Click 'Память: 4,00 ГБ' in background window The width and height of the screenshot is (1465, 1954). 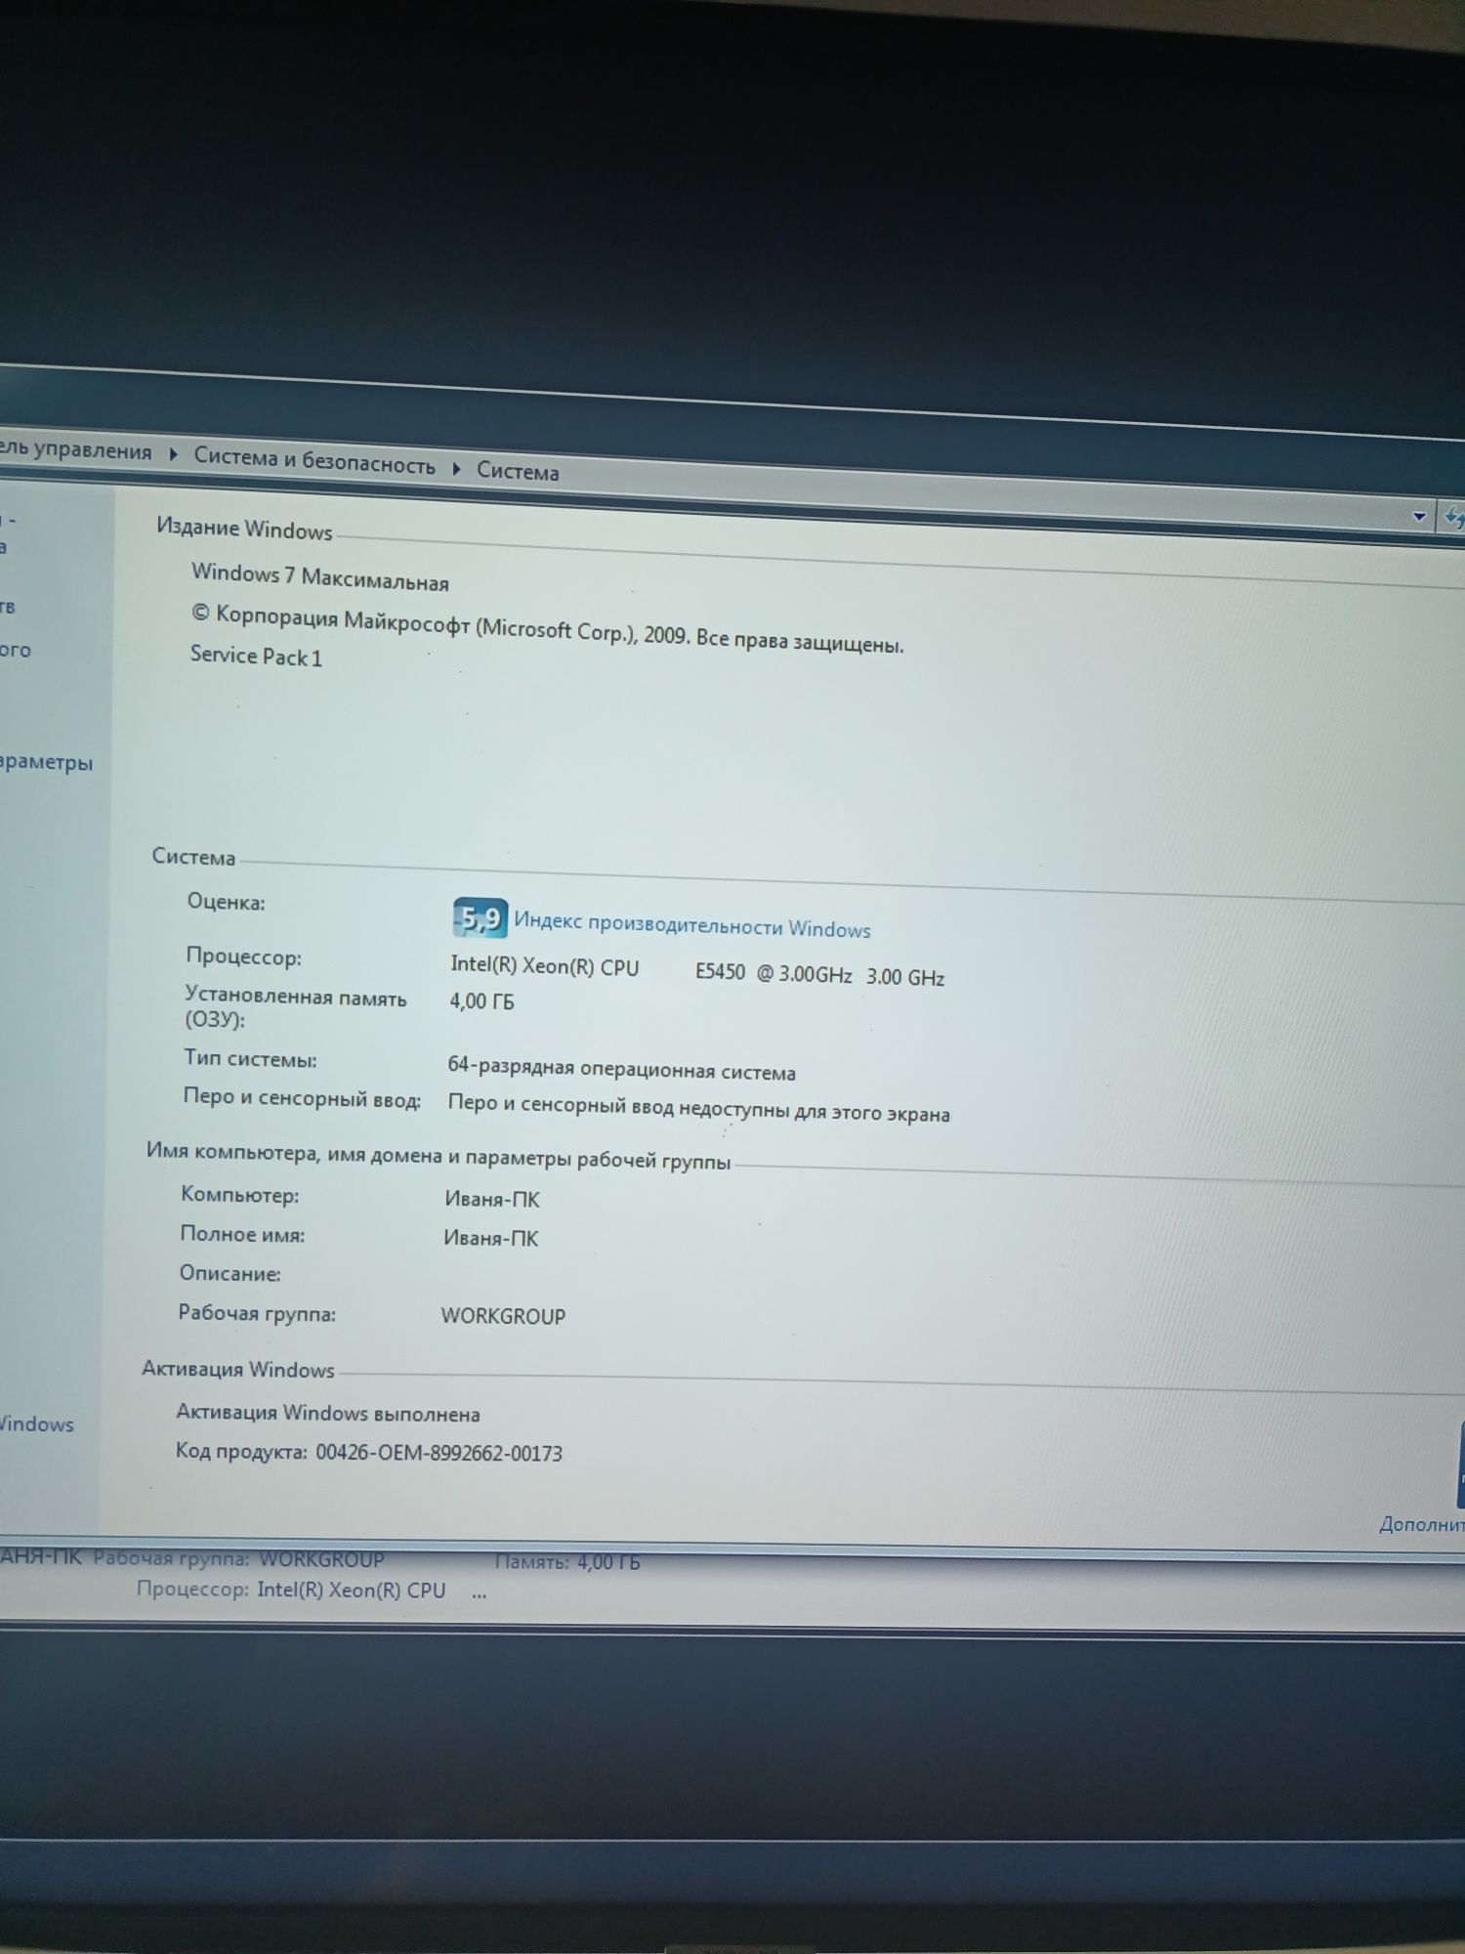pyautogui.click(x=567, y=1562)
